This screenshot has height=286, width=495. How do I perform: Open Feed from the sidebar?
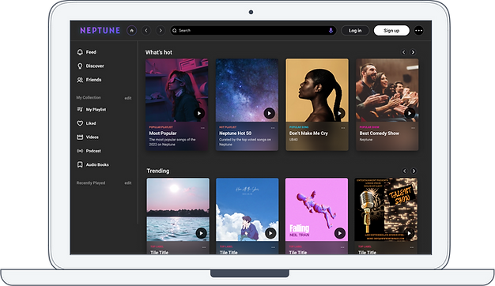point(87,52)
